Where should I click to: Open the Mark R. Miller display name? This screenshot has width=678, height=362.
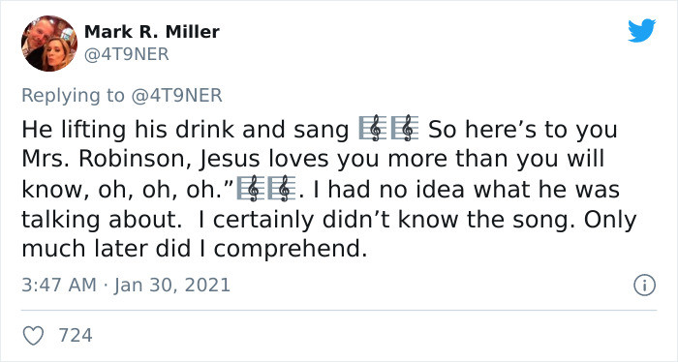point(152,32)
